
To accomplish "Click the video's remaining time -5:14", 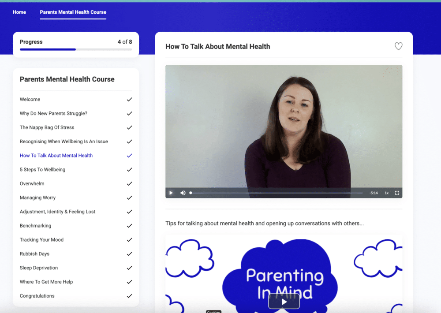I will [x=374, y=193].
